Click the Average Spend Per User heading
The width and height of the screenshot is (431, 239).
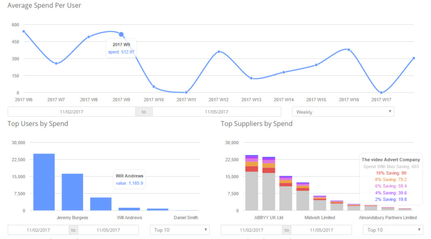click(44, 5)
